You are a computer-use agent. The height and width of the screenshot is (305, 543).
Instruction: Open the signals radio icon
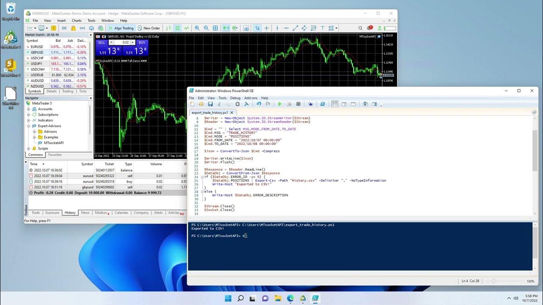pos(82,28)
